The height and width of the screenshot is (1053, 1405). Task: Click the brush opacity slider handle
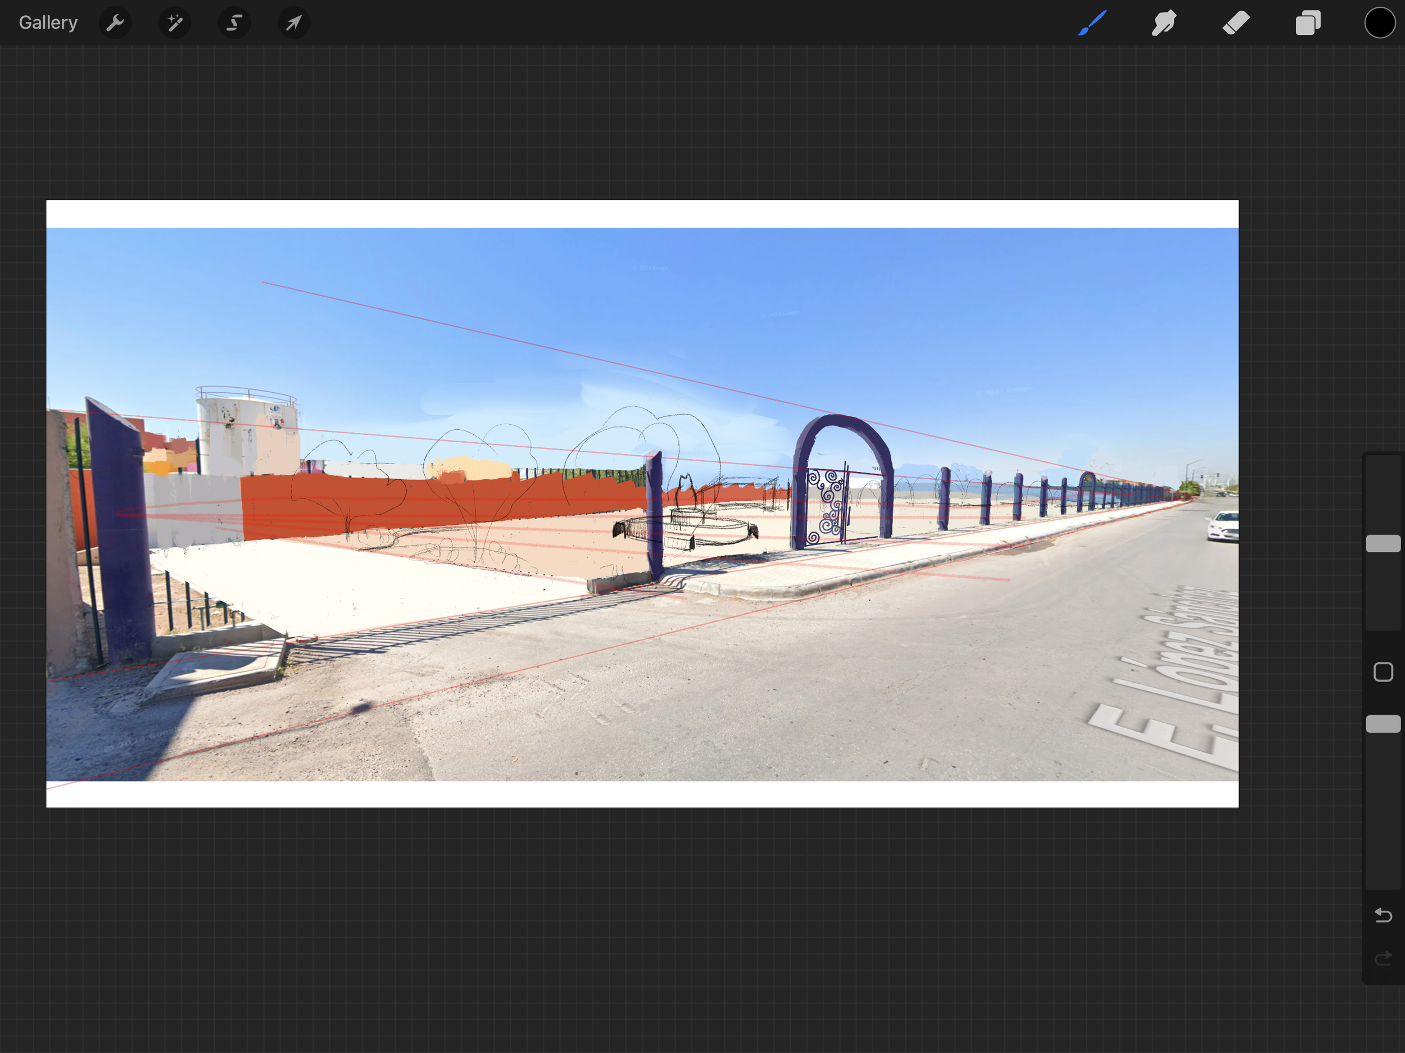click(1383, 724)
